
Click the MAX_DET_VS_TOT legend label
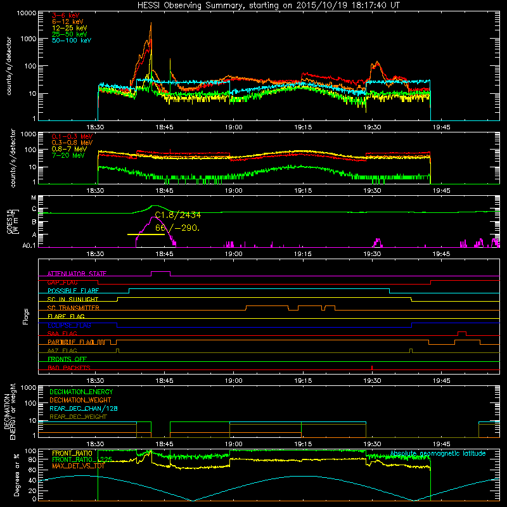(x=79, y=466)
